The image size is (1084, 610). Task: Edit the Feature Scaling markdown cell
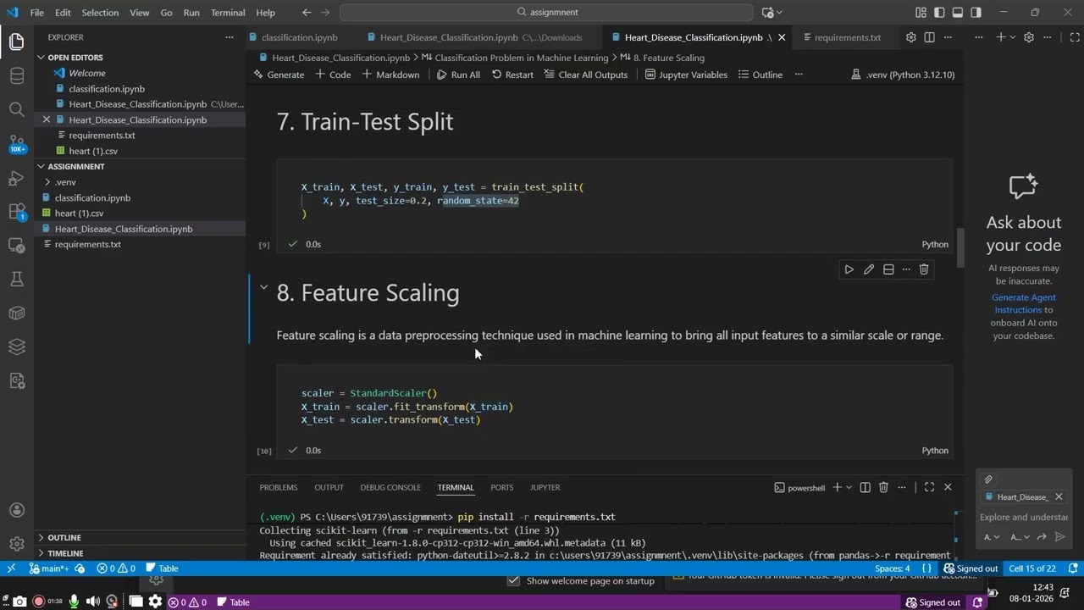click(868, 269)
